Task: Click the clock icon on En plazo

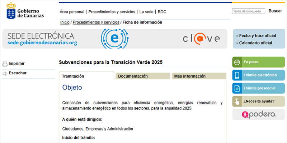Action: pos(237,62)
